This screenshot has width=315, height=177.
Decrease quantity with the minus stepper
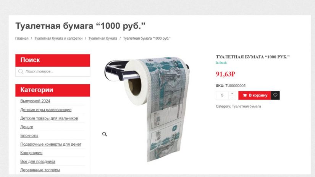click(x=232, y=98)
